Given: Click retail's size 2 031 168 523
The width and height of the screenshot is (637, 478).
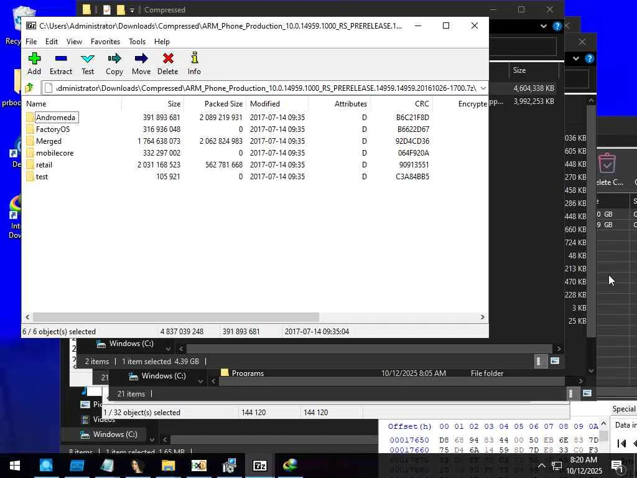Looking at the screenshot, I should pos(159,164).
